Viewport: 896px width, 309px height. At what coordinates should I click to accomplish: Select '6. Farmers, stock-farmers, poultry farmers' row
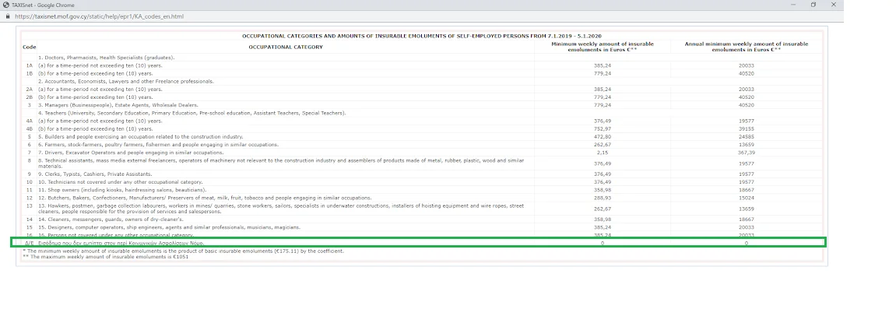tap(158, 145)
